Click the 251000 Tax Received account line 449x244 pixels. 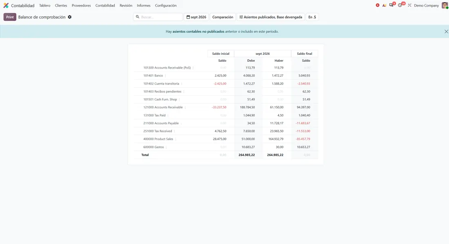click(x=158, y=131)
